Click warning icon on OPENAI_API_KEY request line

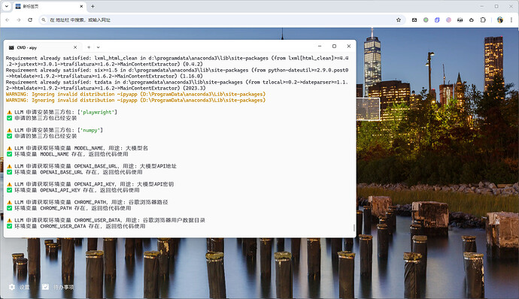pos(9,184)
